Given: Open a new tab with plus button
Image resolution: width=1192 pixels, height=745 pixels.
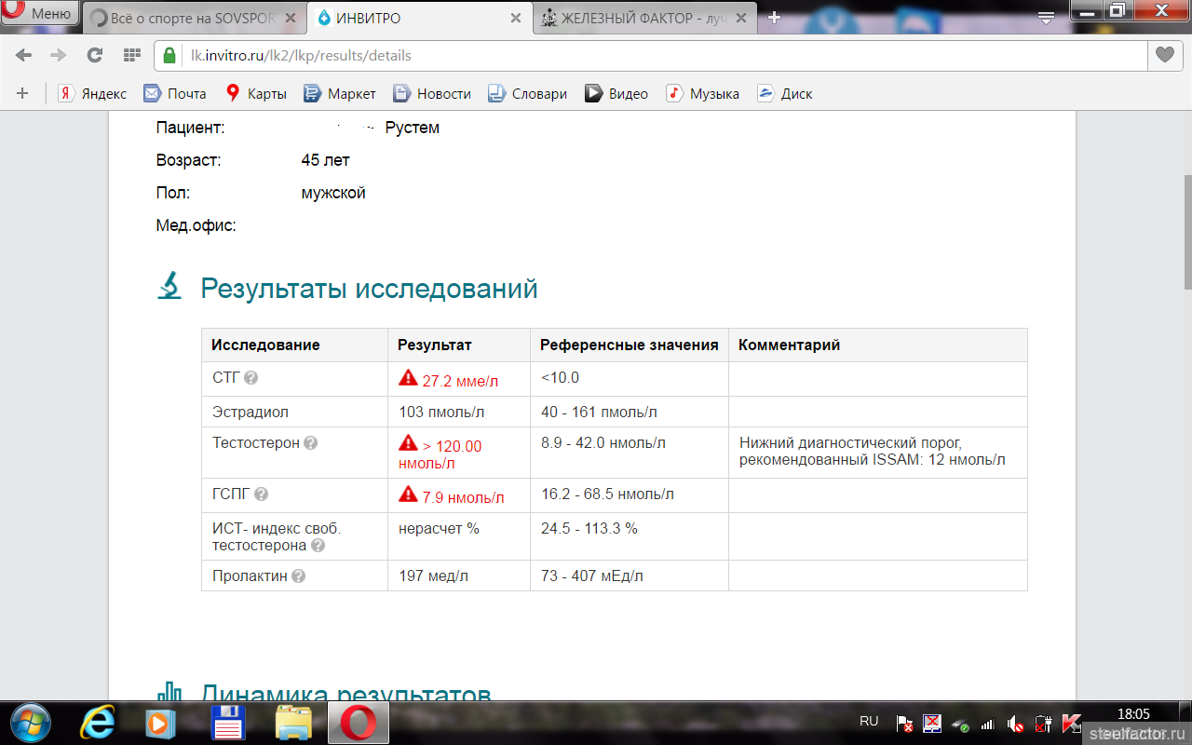Looking at the screenshot, I should 774,18.
